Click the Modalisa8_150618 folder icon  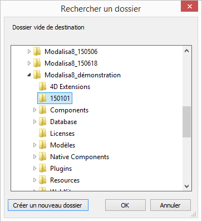[x=37, y=63]
